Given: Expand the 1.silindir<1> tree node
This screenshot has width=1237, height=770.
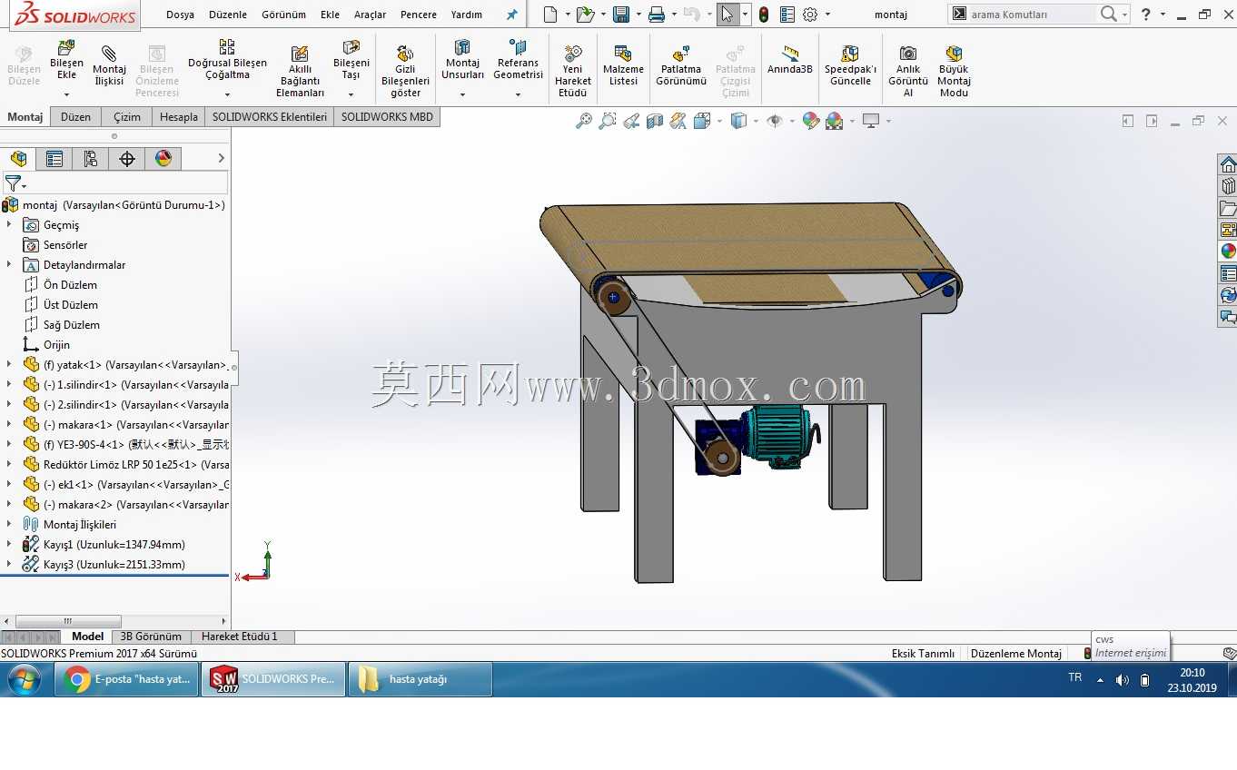Looking at the screenshot, I should 9,385.
